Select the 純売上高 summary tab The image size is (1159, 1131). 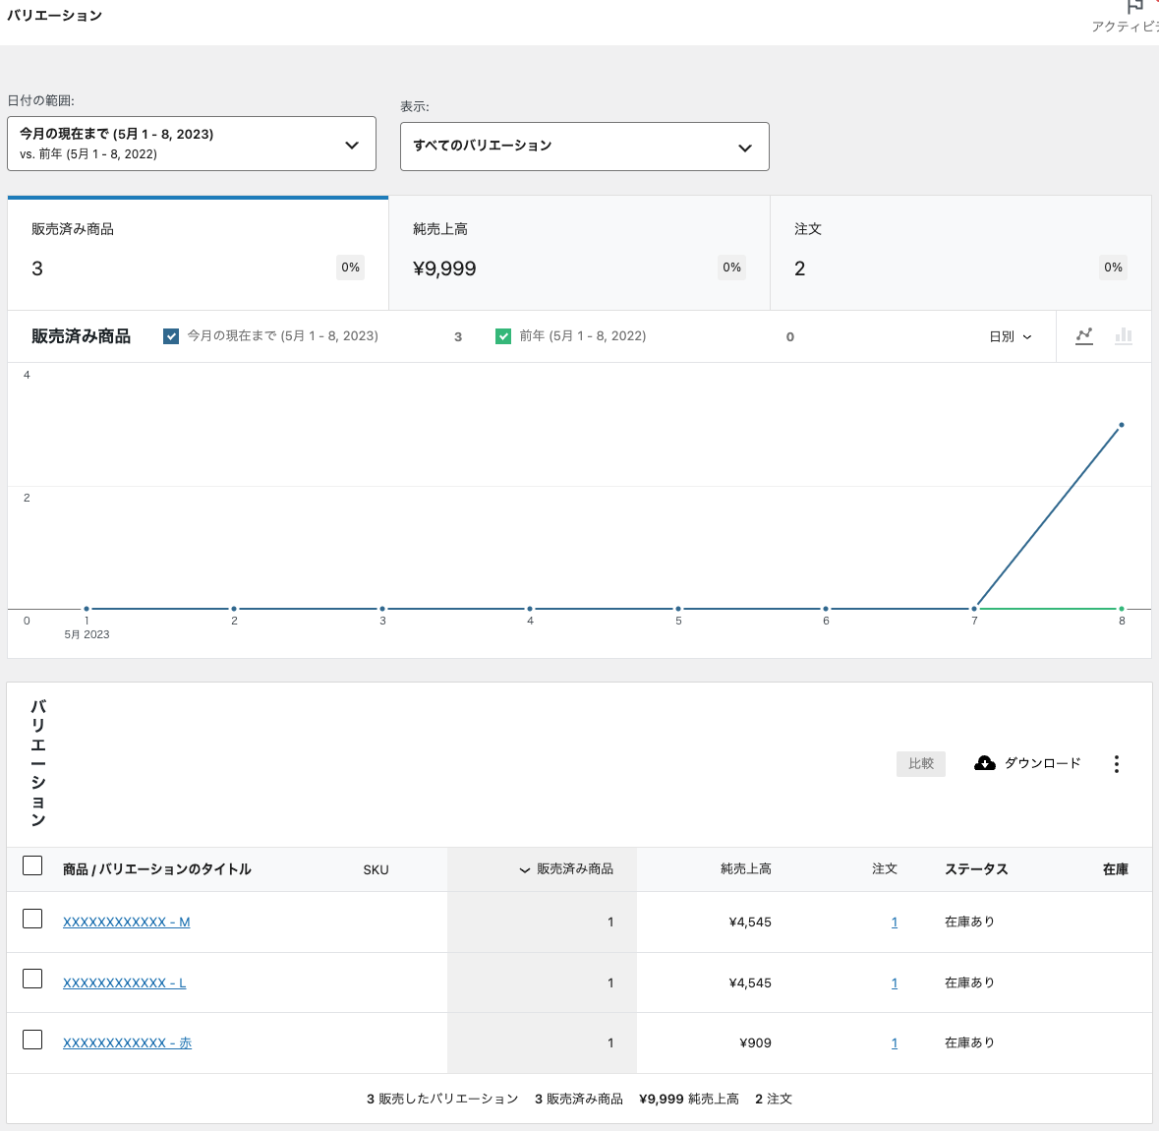tap(579, 254)
